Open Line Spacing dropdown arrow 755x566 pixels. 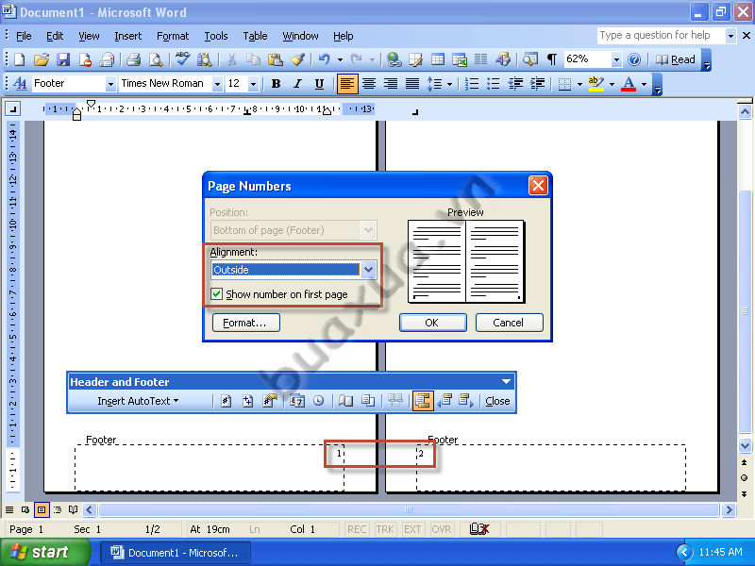(450, 84)
